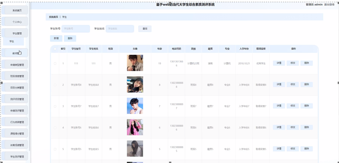Open avatar photo of 学生姓名5
The height and width of the screenshot is (163, 339).
point(135,148)
